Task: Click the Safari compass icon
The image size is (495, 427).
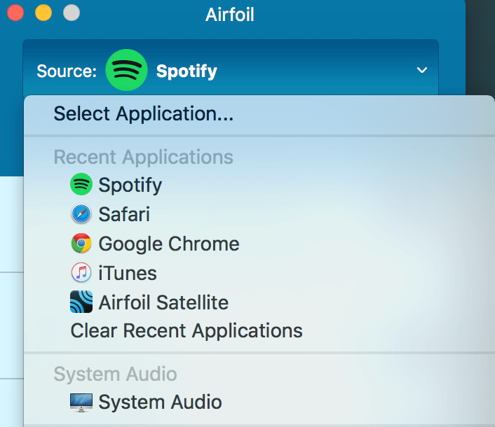Action: [81, 214]
